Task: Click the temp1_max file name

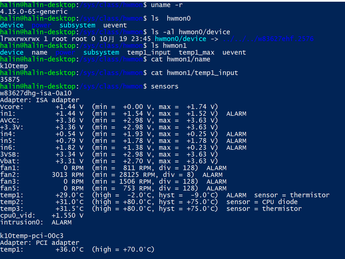Action: pos(196,52)
